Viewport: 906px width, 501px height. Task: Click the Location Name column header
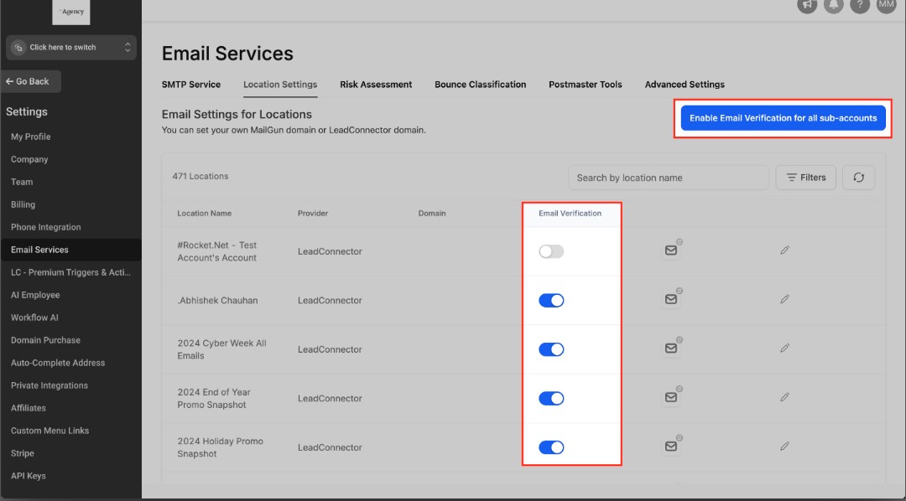point(204,213)
